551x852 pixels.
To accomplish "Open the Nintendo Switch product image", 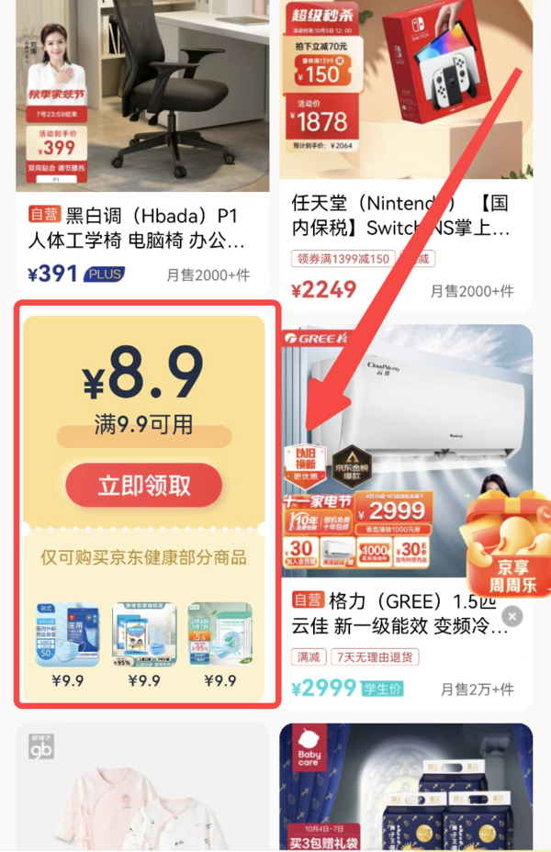I will [406, 89].
